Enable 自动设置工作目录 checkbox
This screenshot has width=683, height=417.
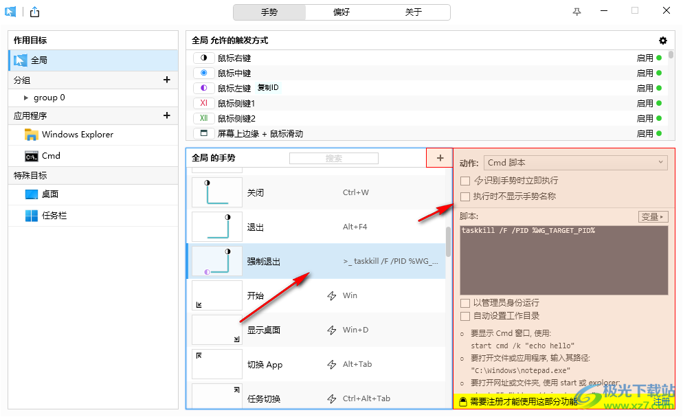[465, 316]
